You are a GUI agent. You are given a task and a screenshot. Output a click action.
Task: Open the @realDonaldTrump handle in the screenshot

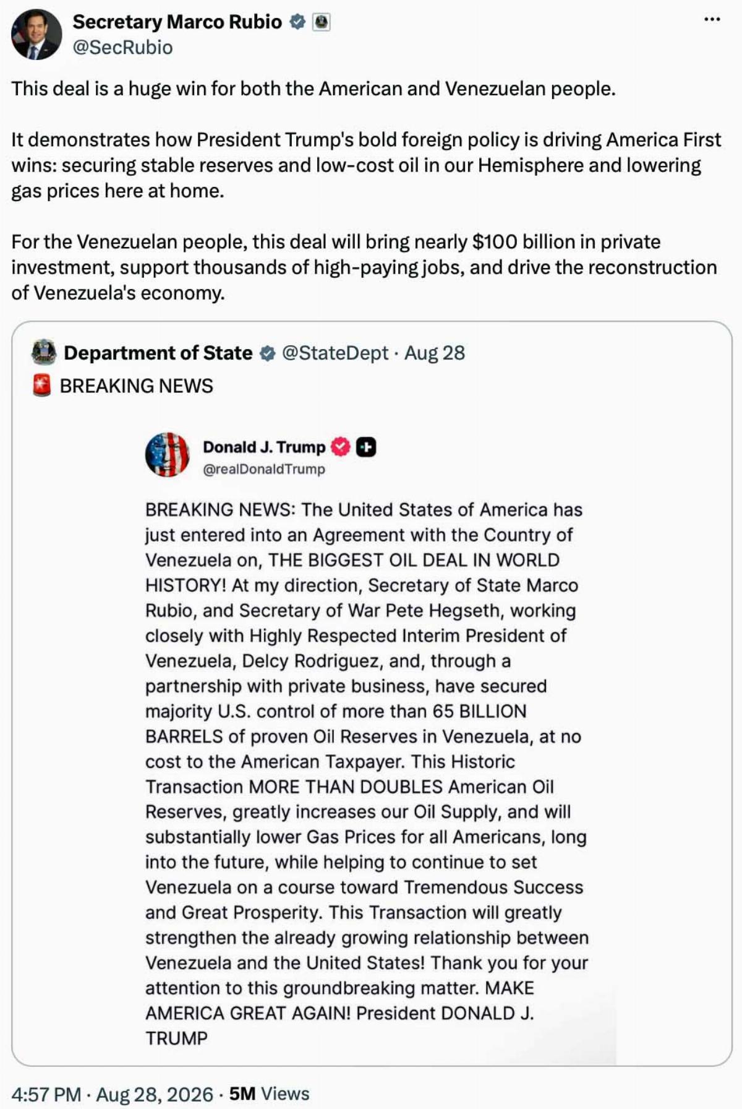click(264, 469)
